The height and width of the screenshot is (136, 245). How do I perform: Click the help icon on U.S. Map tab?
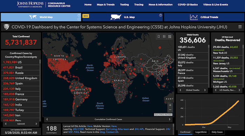(x=160, y=15)
